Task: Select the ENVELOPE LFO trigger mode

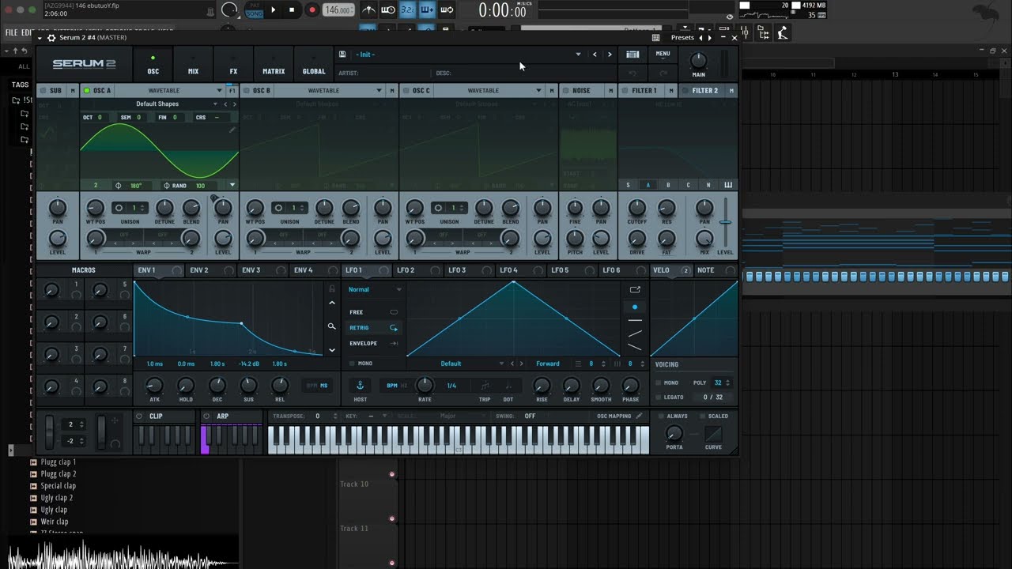Action: [374, 343]
